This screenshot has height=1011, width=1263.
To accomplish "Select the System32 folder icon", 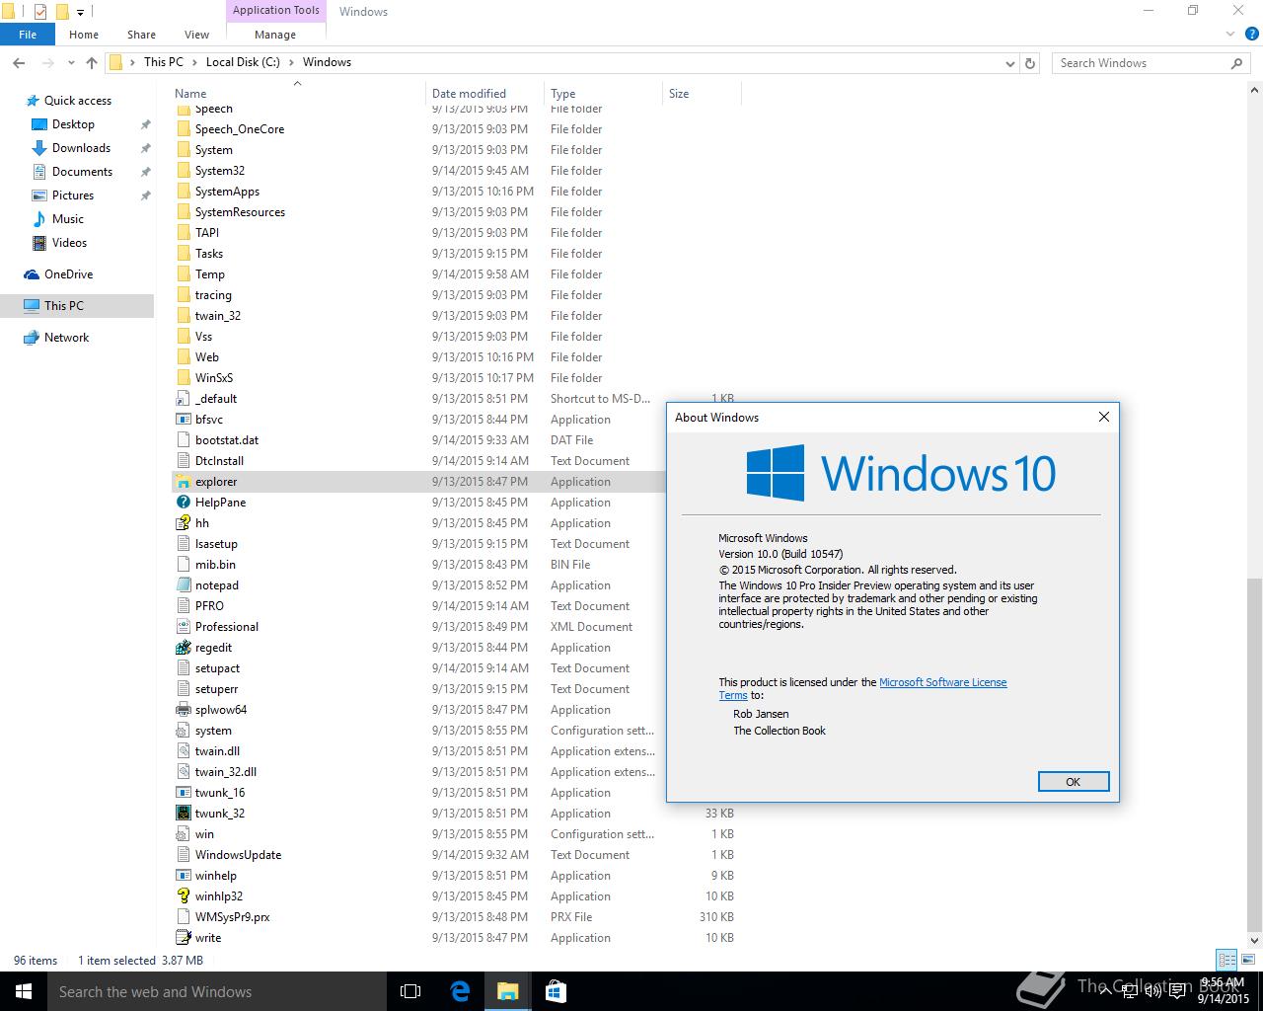I will tap(183, 171).
